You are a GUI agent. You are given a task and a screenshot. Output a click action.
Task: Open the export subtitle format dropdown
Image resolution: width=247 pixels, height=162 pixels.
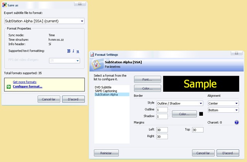coord(44,21)
